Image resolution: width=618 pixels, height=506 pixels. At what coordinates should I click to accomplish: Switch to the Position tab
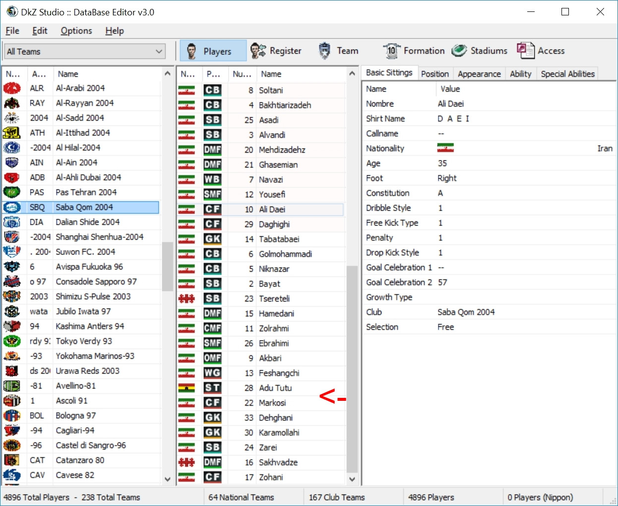pos(435,74)
